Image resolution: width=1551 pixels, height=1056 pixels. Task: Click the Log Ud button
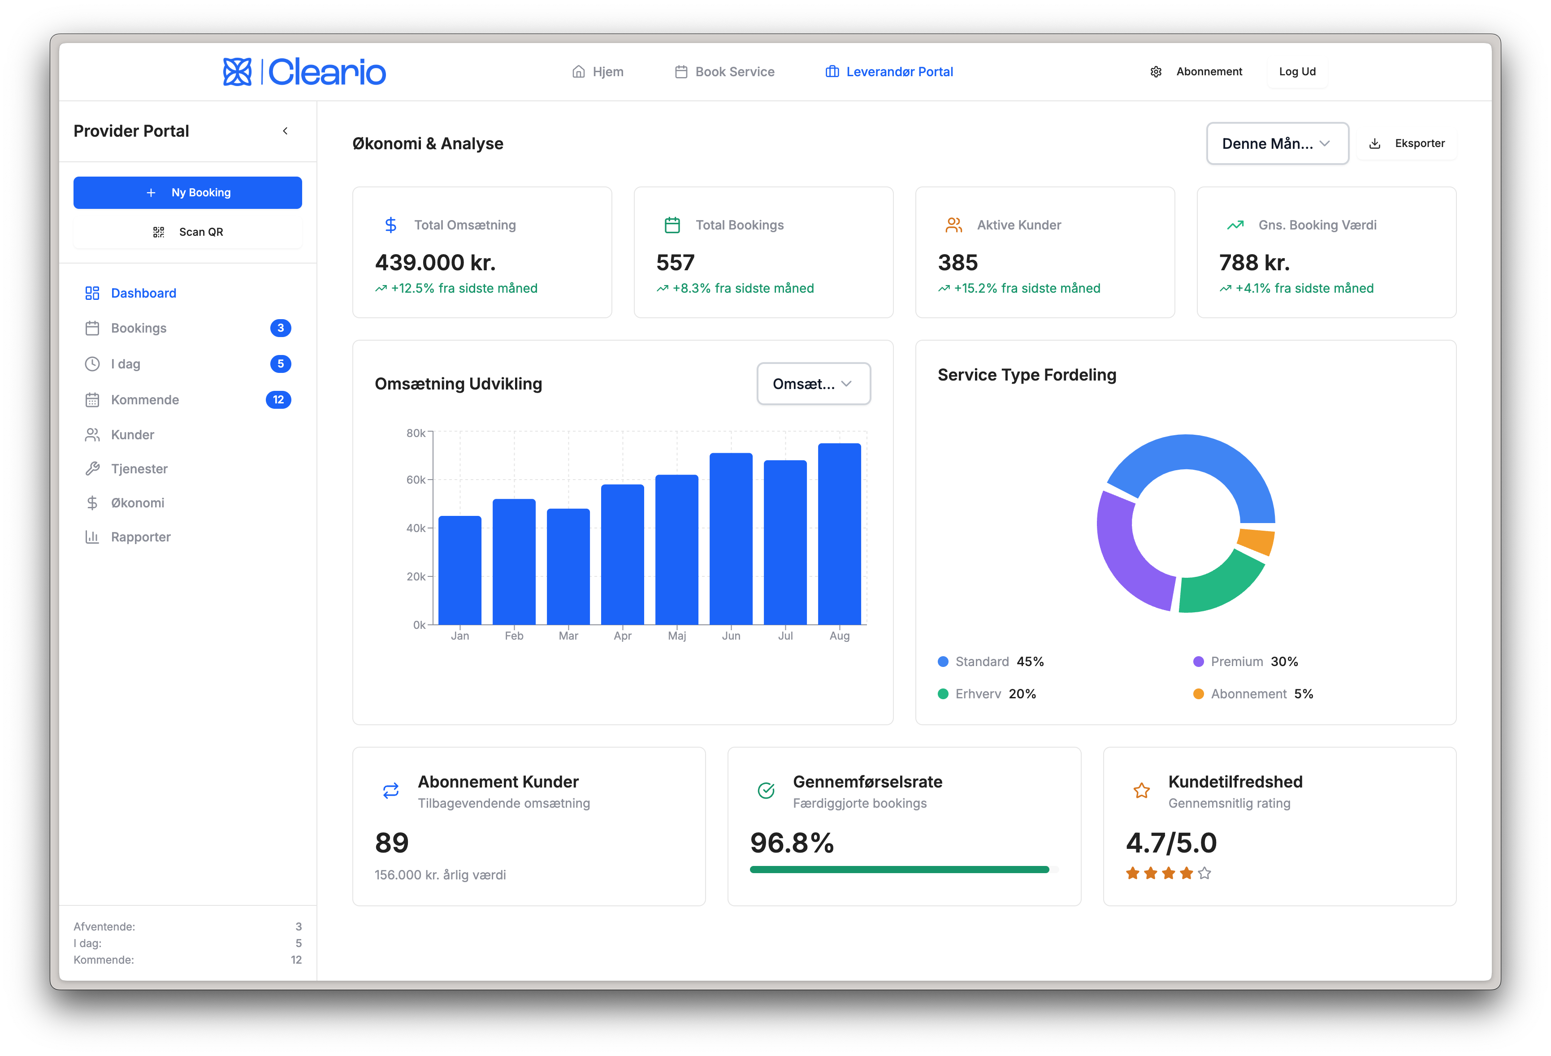tap(1297, 71)
